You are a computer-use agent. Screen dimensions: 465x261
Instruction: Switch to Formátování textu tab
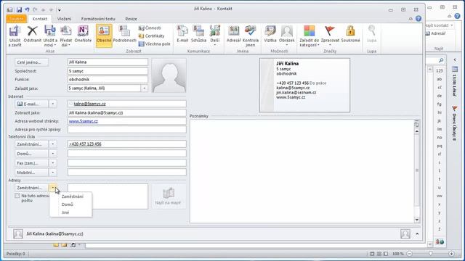coord(98,19)
